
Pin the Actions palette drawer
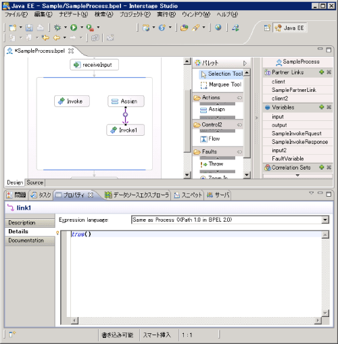pyautogui.click(x=239, y=98)
